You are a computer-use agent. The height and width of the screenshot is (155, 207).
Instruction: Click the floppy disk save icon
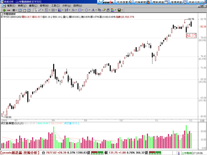pyautogui.click(x=119, y=10)
